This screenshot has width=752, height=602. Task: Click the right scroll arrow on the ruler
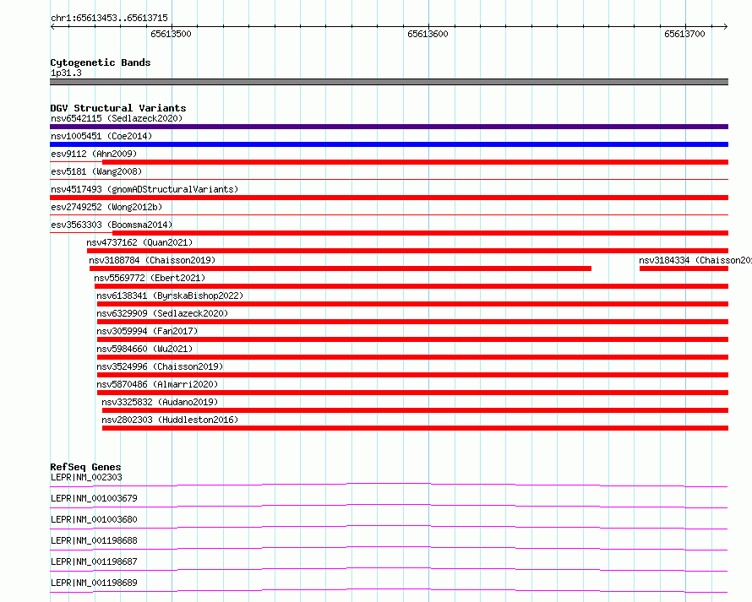coord(725,27)
